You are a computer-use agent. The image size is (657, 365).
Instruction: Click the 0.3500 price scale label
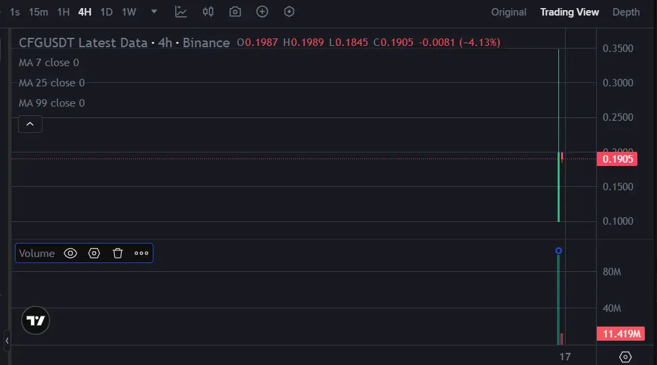click(618, 49)
